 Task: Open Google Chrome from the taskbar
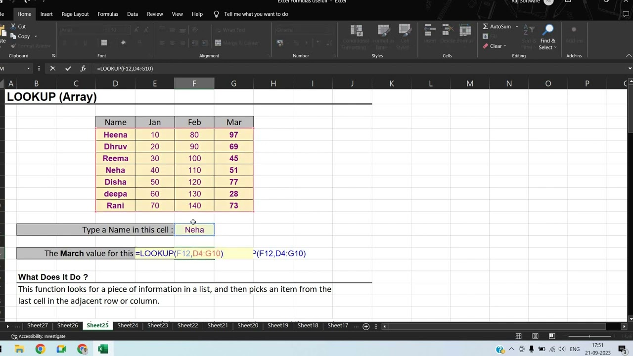click(40, 349)
